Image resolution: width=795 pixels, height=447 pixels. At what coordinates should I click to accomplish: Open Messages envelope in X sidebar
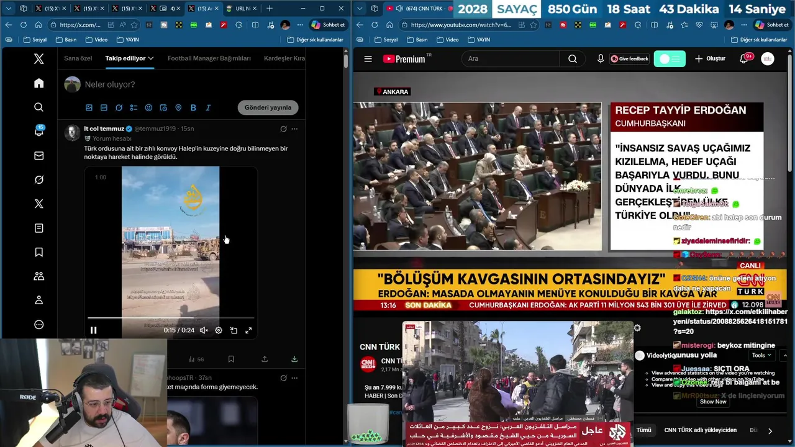pos(39,156)
